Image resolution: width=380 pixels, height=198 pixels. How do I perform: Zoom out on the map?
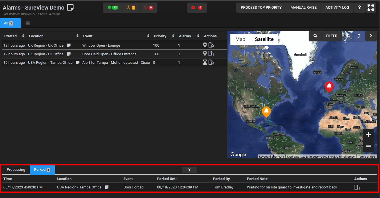[368, 146]
